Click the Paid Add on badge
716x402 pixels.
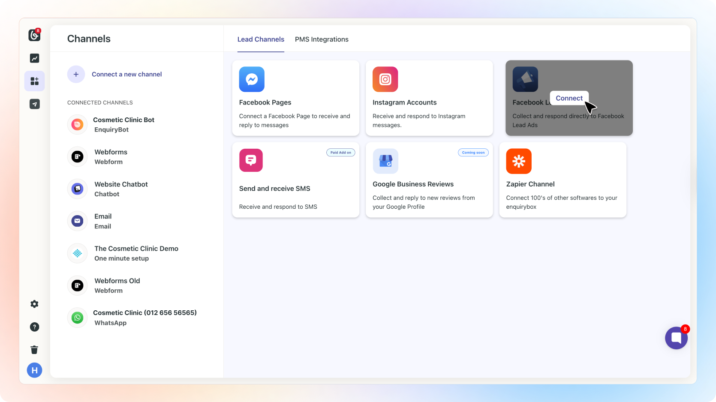tap(341, 153)
